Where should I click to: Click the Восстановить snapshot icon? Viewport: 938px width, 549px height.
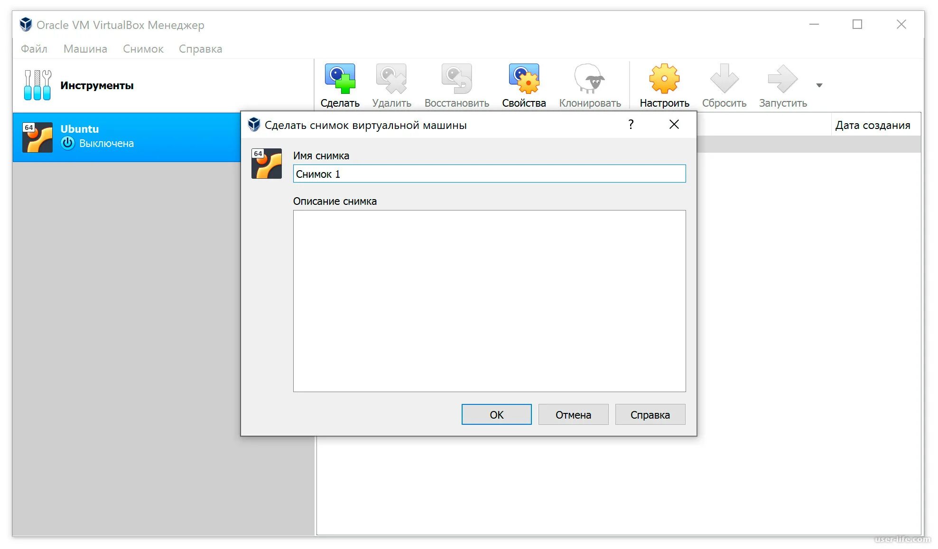456,79
